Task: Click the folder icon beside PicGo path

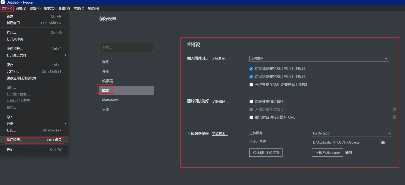Action: pyautogui.click(x=383, y=142)
